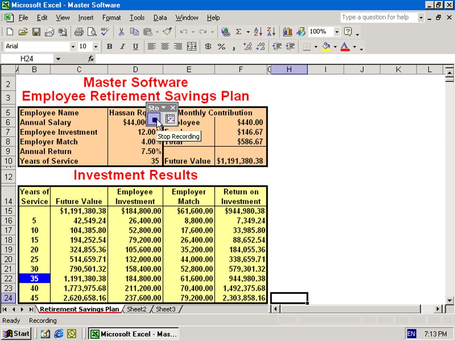
Task: Open the Font size dropdown
Action: click(x=95, y=46)
